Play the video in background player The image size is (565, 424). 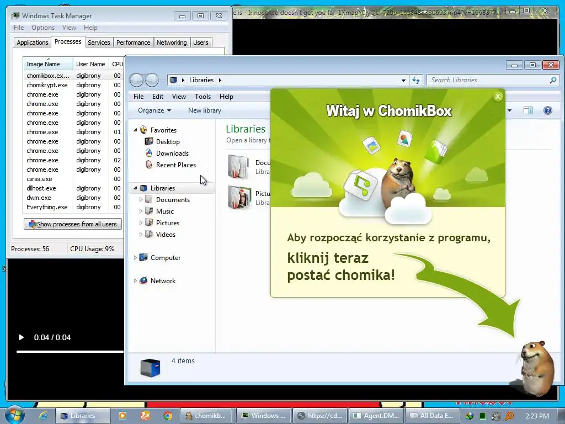click(x=22, y=337)
